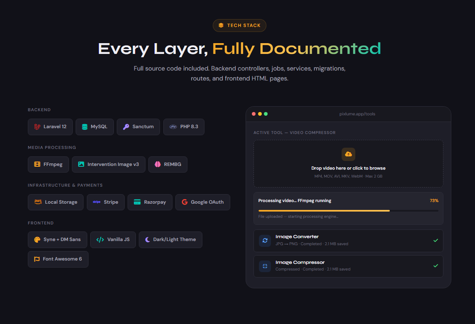
Task: Click the MySQL database icon
Action: (x=85, y=127)
